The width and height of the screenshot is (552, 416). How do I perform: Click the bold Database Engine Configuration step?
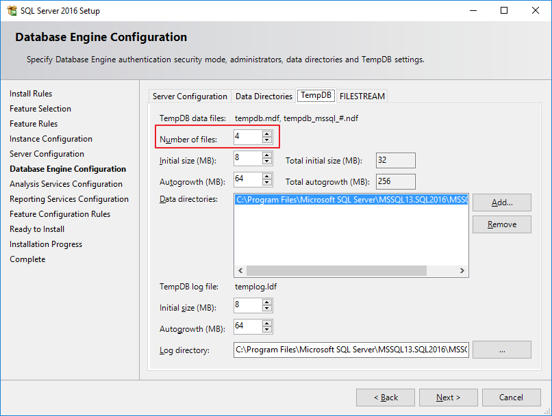click(x=68, y=169)
